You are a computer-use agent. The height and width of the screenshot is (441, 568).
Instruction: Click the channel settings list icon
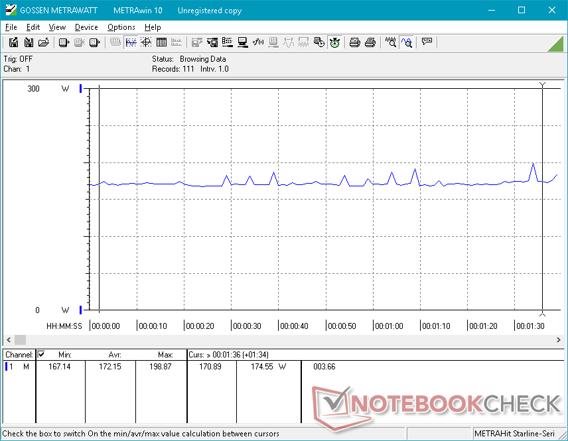pyautogui.click(x=227, y=42)
